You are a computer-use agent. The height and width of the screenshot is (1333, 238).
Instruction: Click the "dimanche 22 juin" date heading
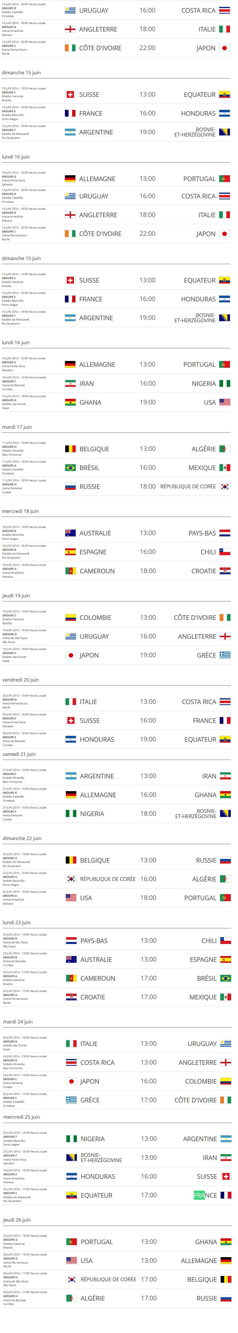point(22,838)
